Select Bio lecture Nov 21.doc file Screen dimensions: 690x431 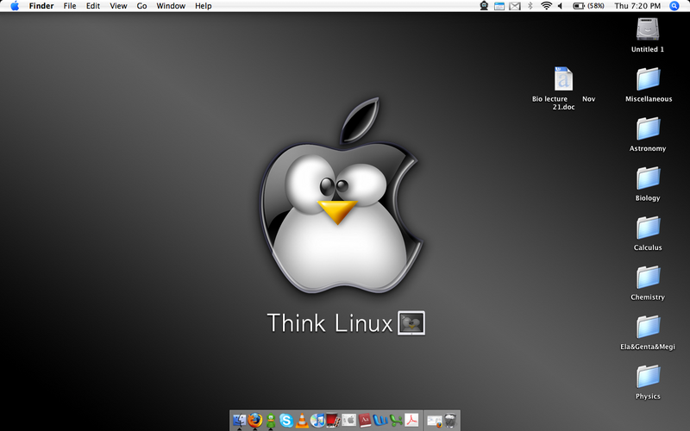tap(564, 88)
